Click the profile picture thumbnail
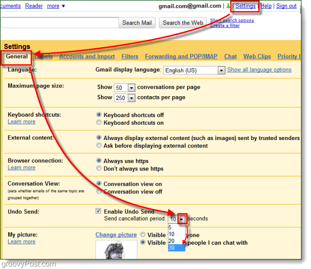Viewport: 311px width, 269px height. click(x=116, y=249)
